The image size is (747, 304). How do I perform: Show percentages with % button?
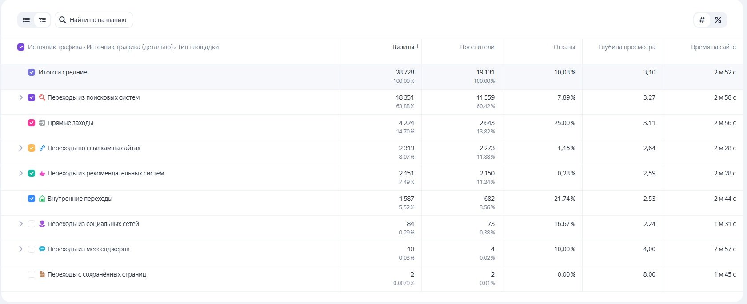718,20
